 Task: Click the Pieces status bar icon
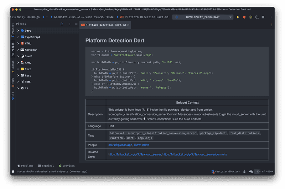click(13, 172)
